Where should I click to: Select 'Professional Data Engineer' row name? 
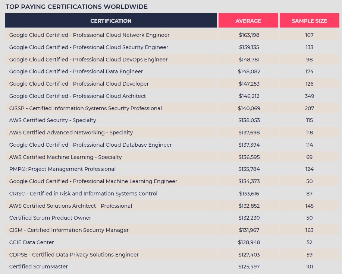(76, 71)
